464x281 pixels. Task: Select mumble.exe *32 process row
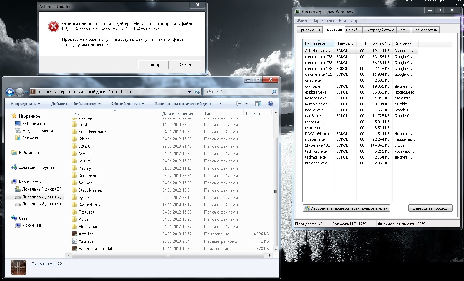[361, 104]
